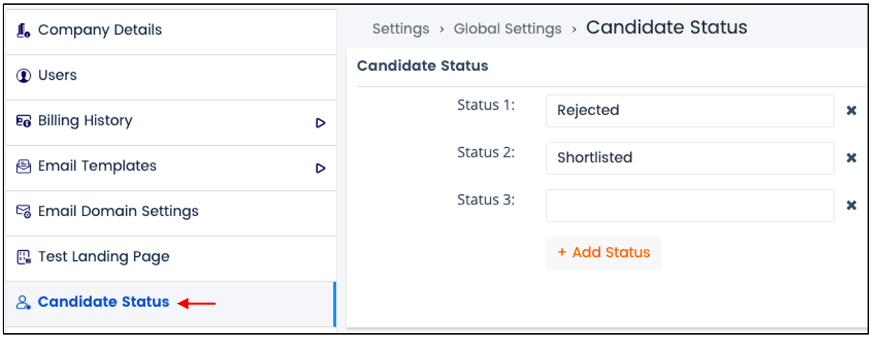Screen dimensions: 873x338
Task: Click the Users person icon
Action: (x=24, y=76)
